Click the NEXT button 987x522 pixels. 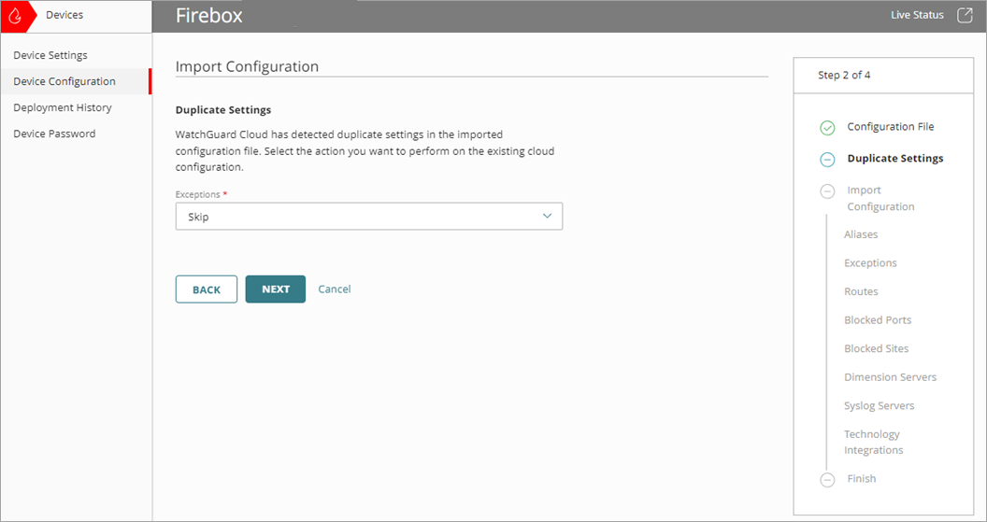276,289
